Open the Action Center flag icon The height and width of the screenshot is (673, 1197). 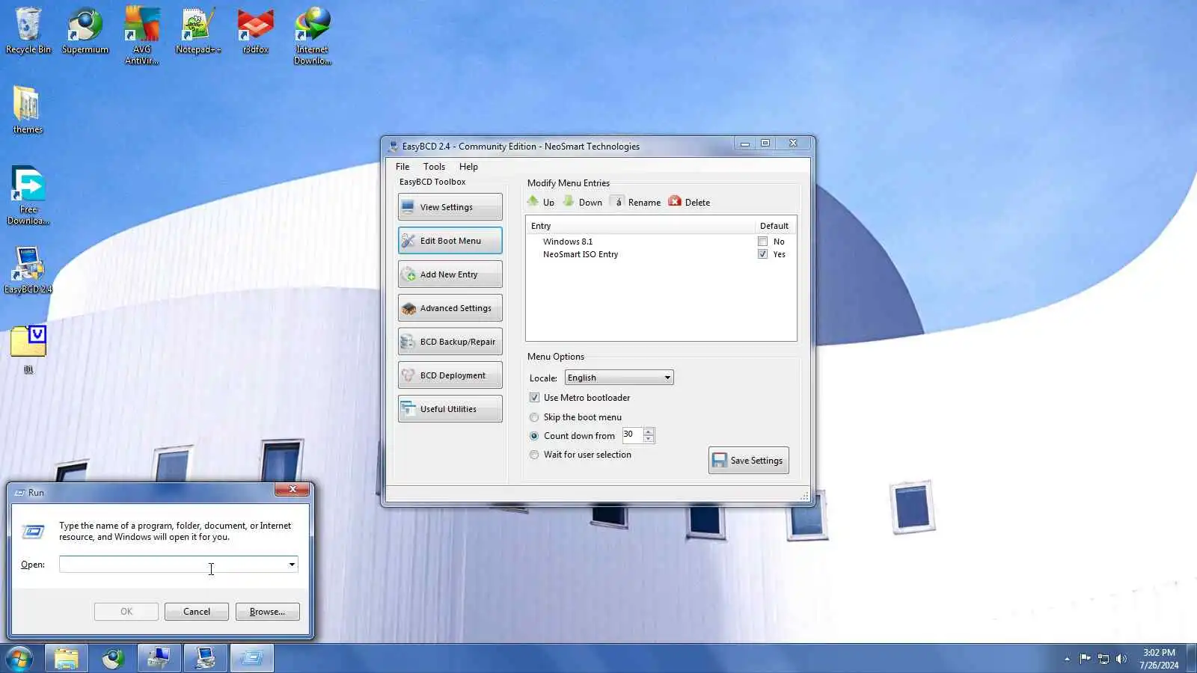click(1085, 659)
